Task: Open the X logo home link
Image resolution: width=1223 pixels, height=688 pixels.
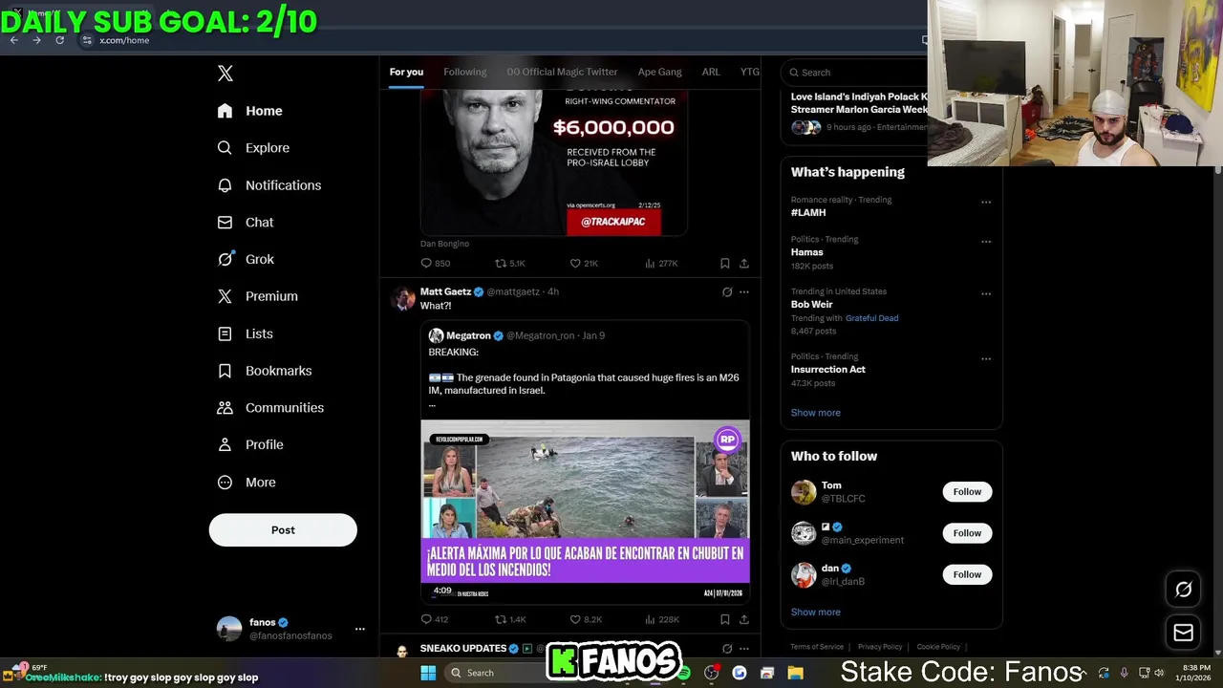Action: click(x=225, y=74)
